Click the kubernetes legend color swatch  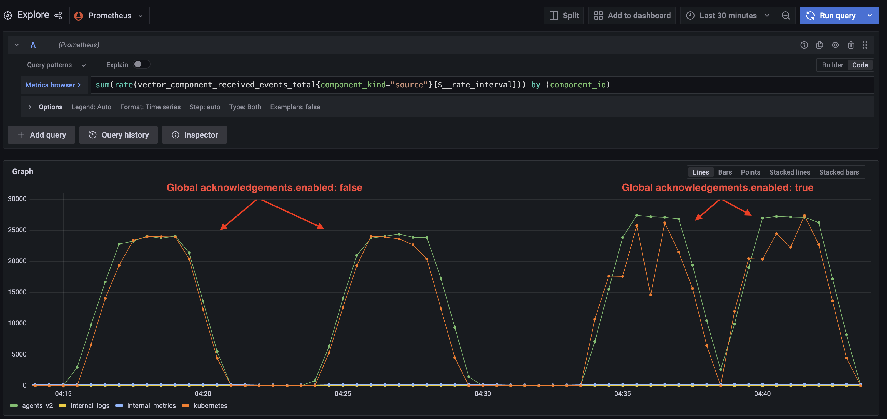pos(186,406)
